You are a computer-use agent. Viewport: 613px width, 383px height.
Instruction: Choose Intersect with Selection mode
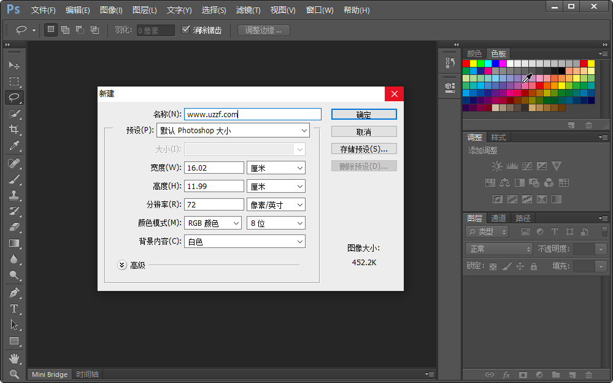(94, 29)
